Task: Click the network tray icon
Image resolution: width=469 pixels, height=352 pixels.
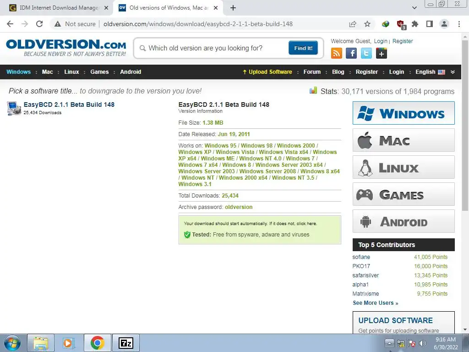Action: point(401,343)
